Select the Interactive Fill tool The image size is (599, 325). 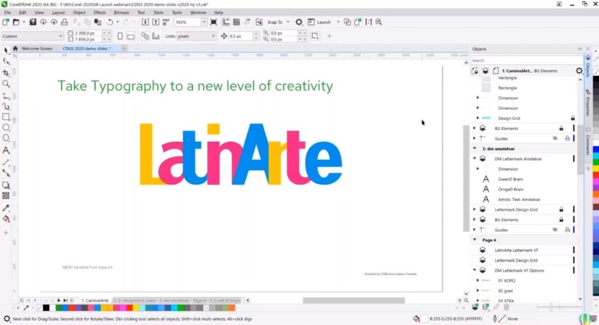[x=6, y=219]
